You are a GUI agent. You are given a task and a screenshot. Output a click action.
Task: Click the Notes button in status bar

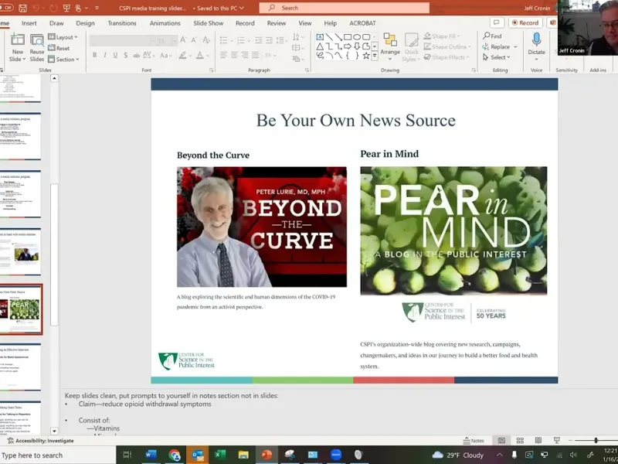[x=474, y=440]
